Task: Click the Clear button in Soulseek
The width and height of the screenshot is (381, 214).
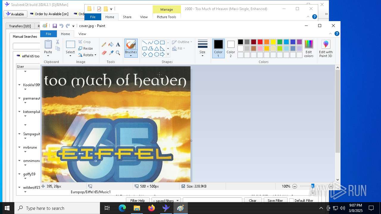Action: [x=253, y=201]
